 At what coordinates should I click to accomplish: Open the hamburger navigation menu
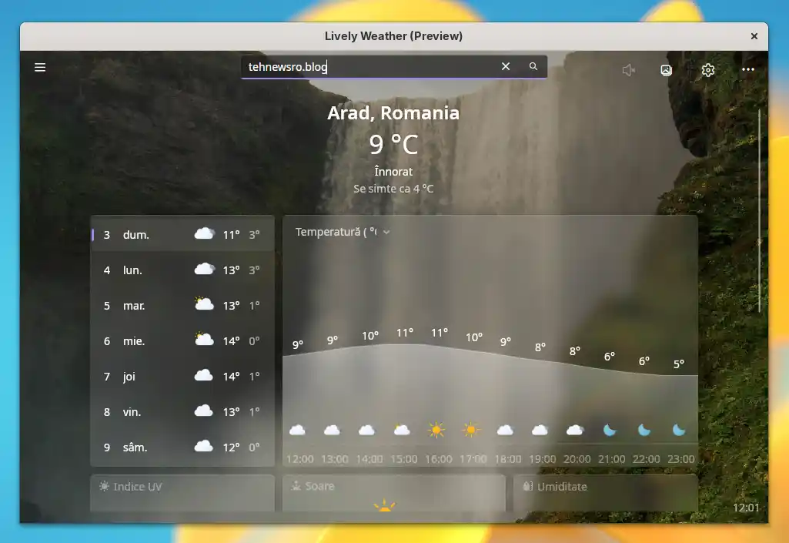coord(40,68)
